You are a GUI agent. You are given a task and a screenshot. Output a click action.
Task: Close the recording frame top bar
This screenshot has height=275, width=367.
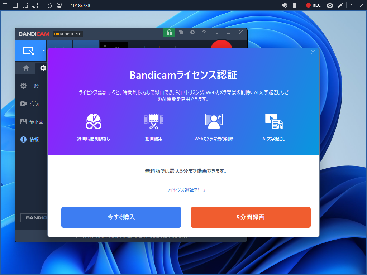coord(362,5)
